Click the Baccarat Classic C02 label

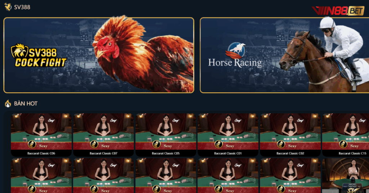(x=290, y=154)
